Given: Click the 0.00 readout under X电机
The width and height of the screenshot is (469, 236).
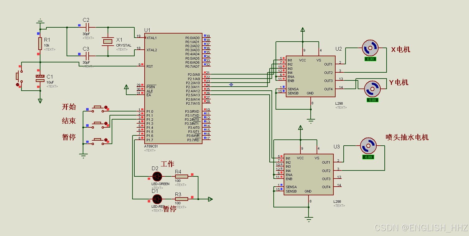Looking at the screenshot, I should click(370, 59).
